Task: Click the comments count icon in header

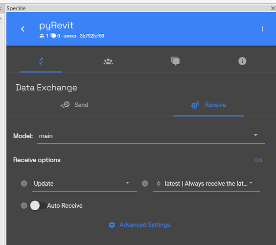Action: [x=53, y=36]
